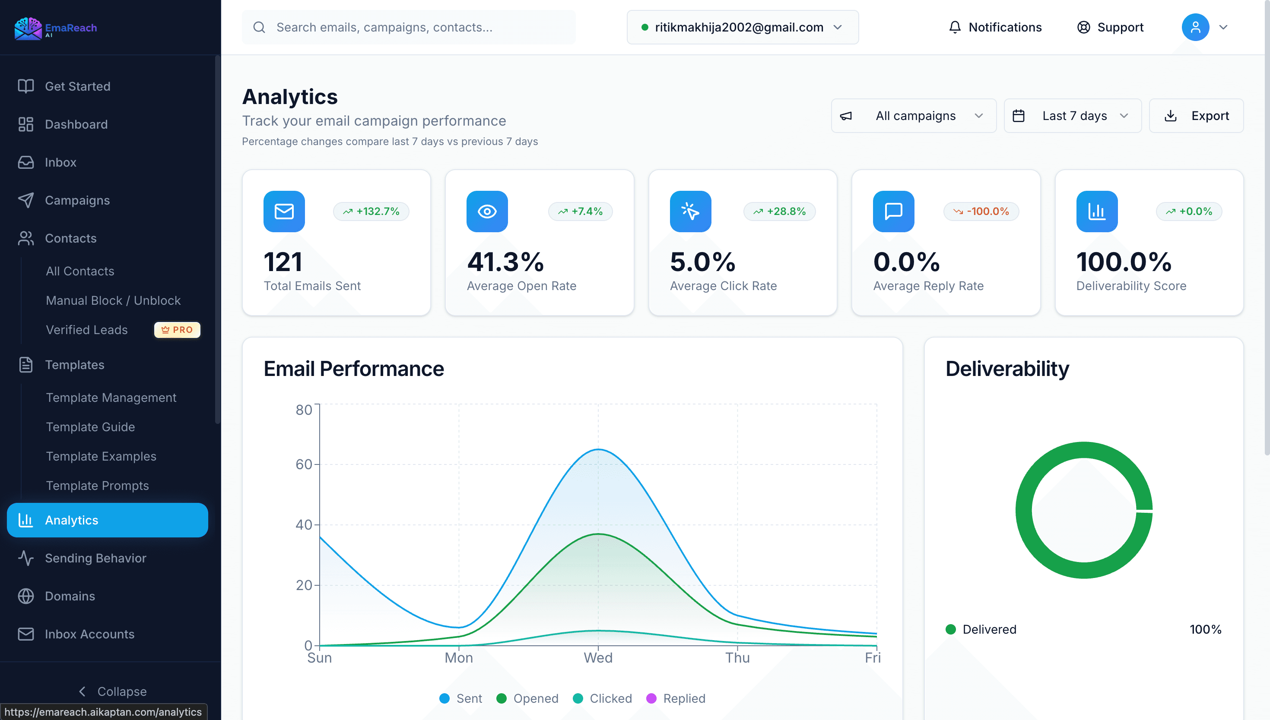Image resolution: width=1270 pixels, height=720 pixels.
Task: Expand the account menu for ritikmakhija2002@gmail.com
Action: [742, 27]
